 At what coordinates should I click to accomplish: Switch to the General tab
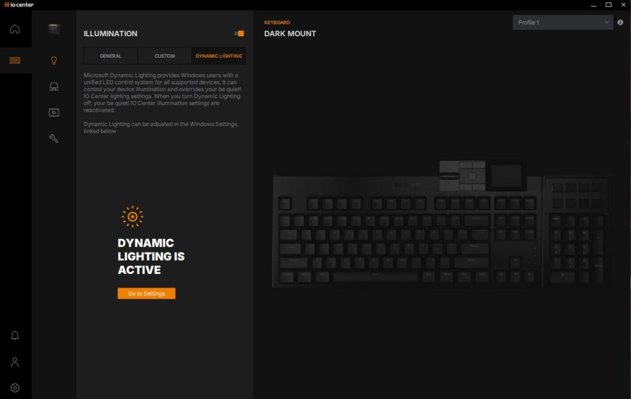[x=111, y=56]
